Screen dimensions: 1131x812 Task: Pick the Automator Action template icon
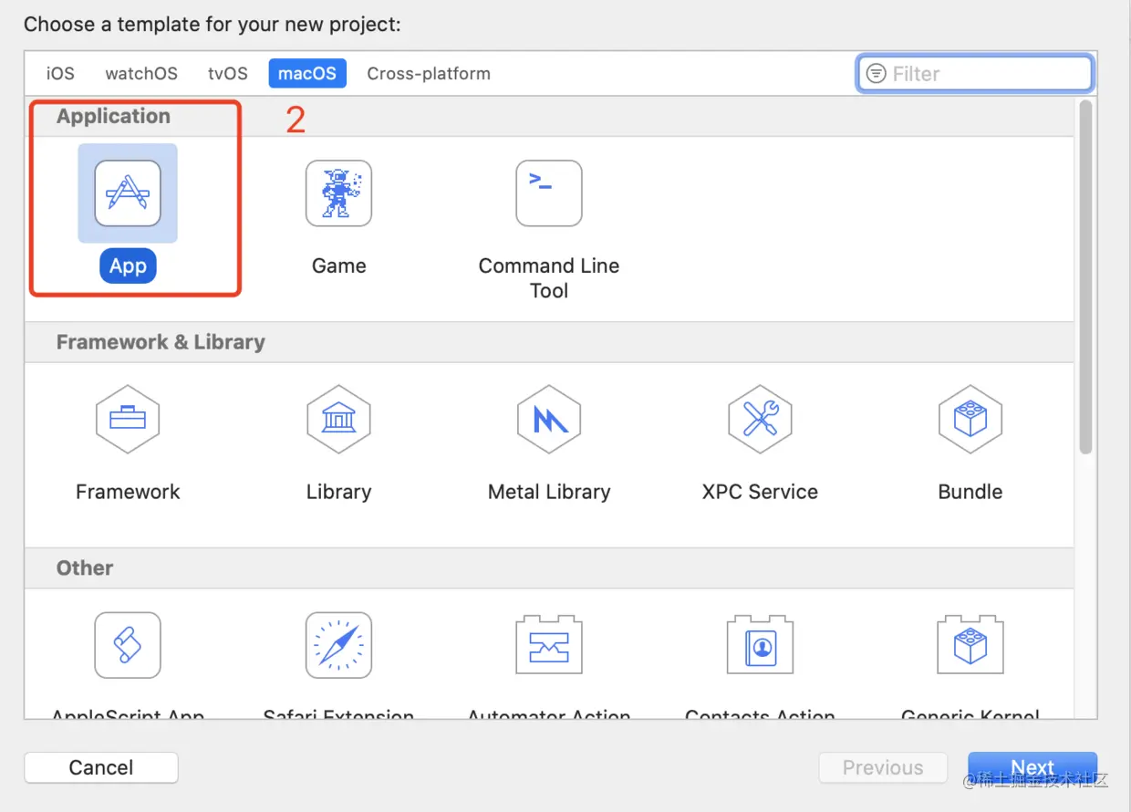click(549, 645)
